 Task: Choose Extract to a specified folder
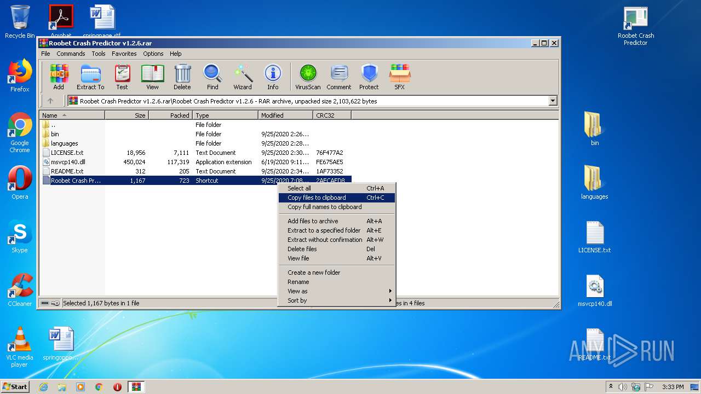point(336,230)
